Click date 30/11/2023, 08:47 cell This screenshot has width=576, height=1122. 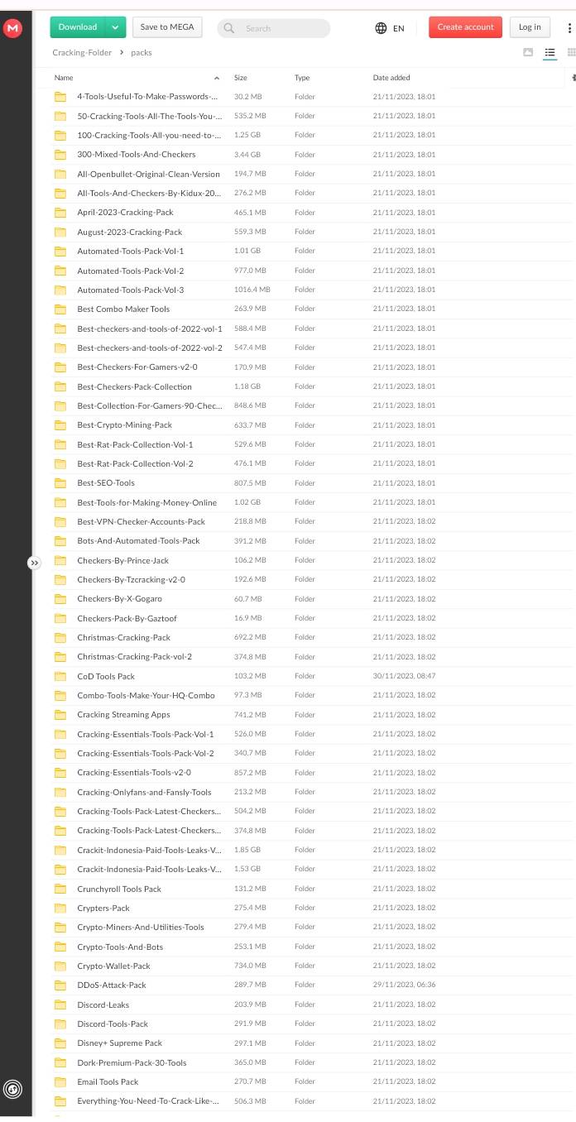404,676
